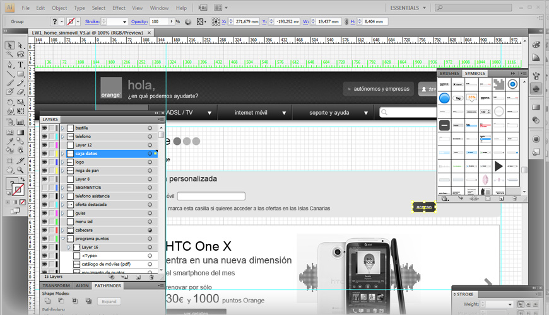This screenshot has width=549, height=315.
Task: Select the Selection tool arrow
Action: pyautogui.click(x=10, y=45)
